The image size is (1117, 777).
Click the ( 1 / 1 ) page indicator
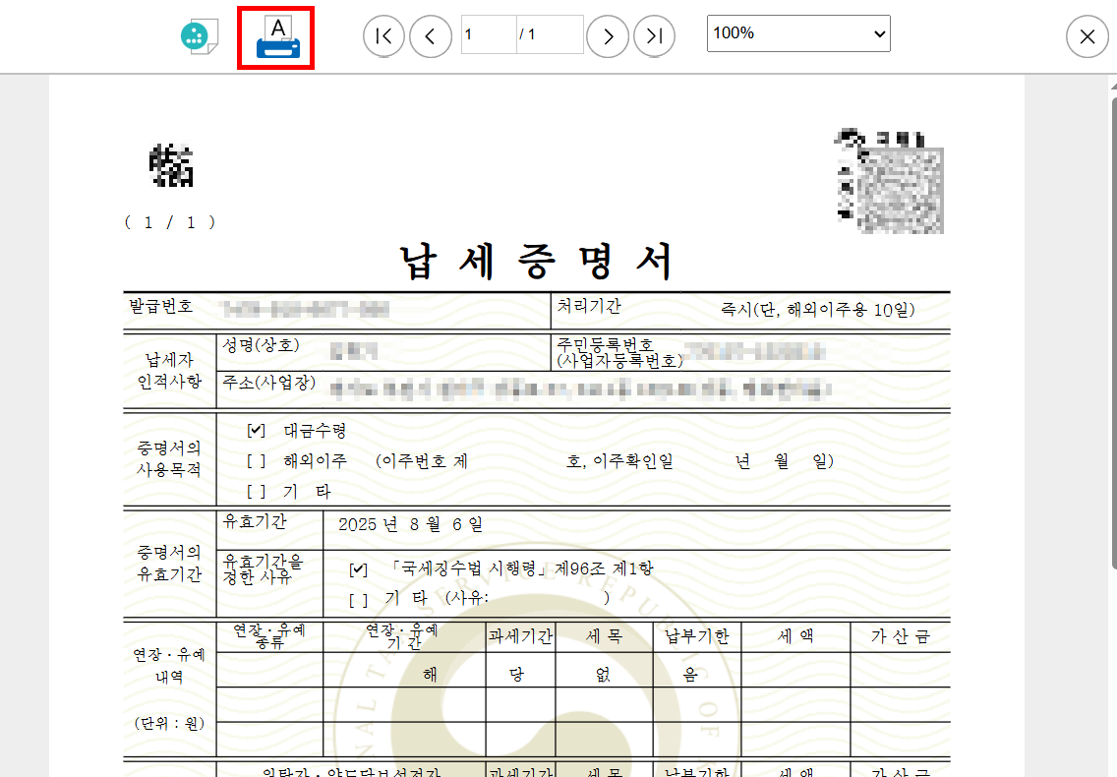pyautogui.click(x=169, y=223)
